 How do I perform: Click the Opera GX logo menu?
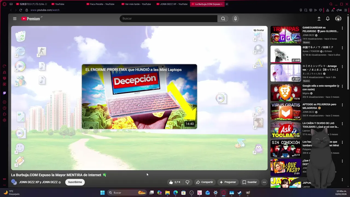[4, 4]
